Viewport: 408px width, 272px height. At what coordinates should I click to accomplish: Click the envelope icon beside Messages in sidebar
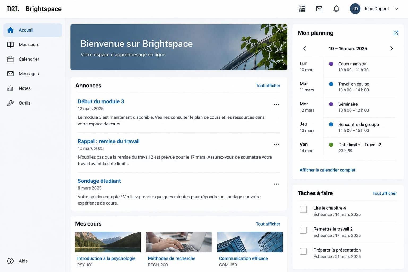[10, 74]
